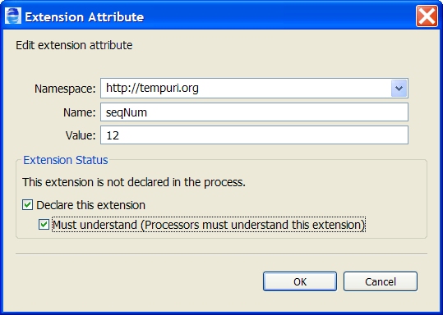Toggle the Declare this extension checkbox
Viewport: 443px width, 315px height.
pos(27,205)
